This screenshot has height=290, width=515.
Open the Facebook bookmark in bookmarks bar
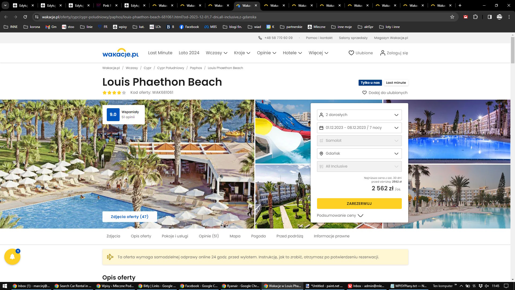[x=189, y=27]
